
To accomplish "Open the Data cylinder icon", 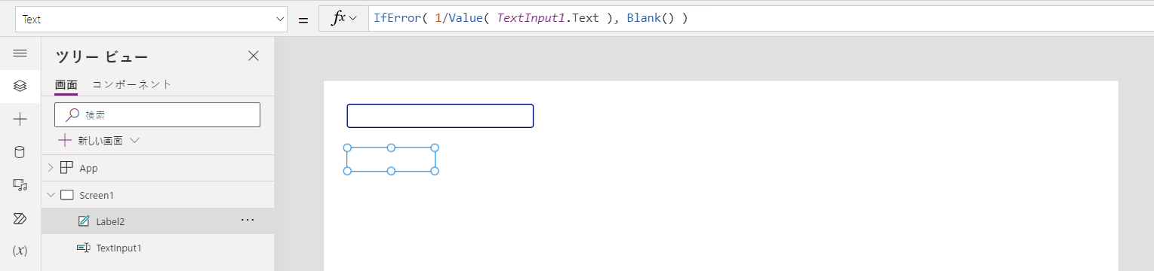I will [x=20, y=152].
